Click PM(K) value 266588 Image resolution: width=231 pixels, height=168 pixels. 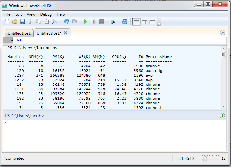click(57, 75)
